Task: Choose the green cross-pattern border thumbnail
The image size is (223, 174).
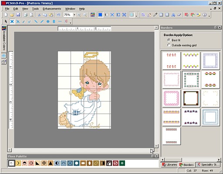Action: click(191, 80)
